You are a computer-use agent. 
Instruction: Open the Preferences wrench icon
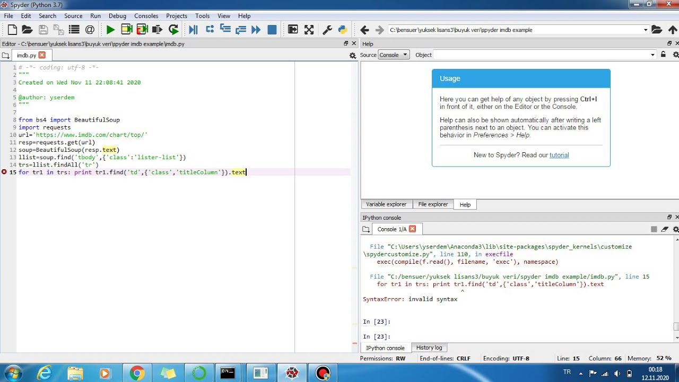coord(327,30)
